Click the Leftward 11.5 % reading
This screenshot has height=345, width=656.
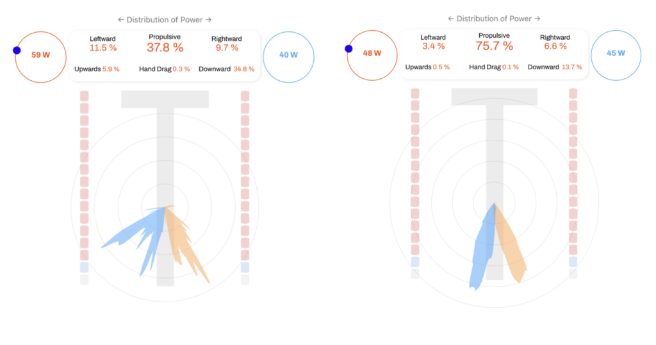coord(102,47)
